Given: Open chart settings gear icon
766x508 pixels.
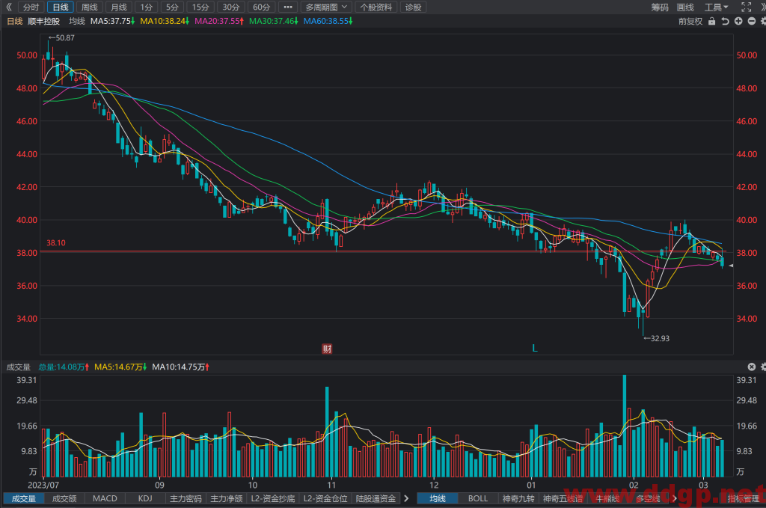Looking at the screenshot, I should [762, 21].
